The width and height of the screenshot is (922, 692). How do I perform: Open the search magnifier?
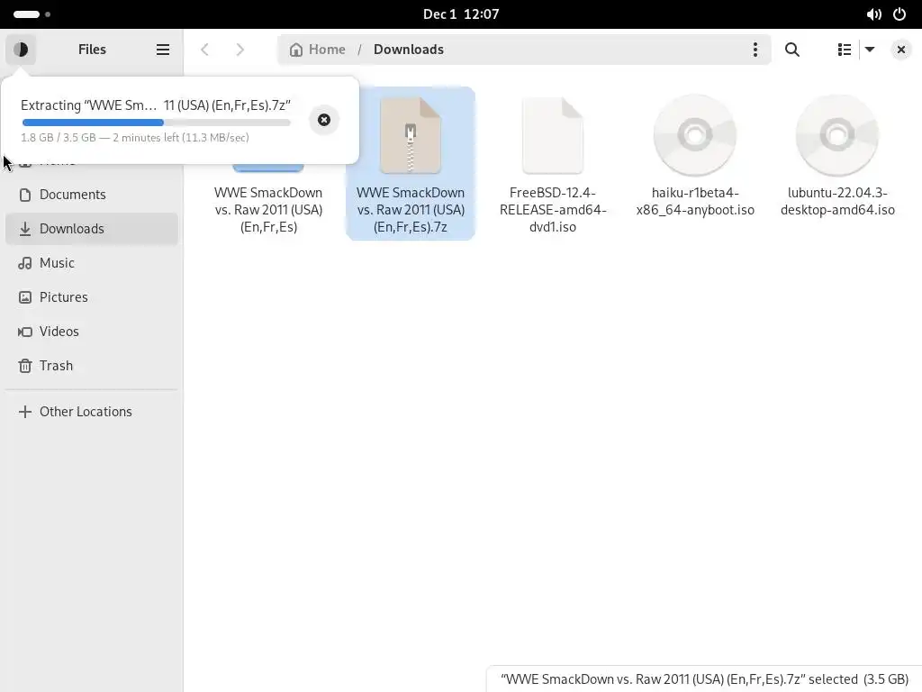tap(792, 50)
